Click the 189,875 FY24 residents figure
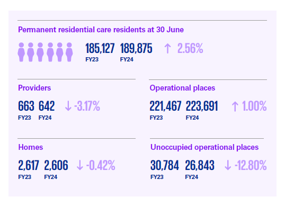285x206 pixels. click(136, 49)
